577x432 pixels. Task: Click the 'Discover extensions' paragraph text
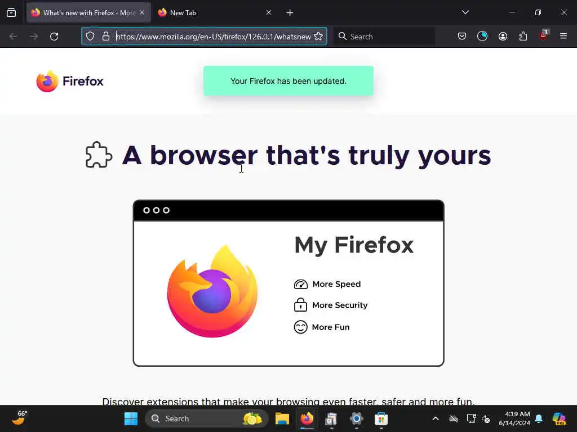click(288, 401)
